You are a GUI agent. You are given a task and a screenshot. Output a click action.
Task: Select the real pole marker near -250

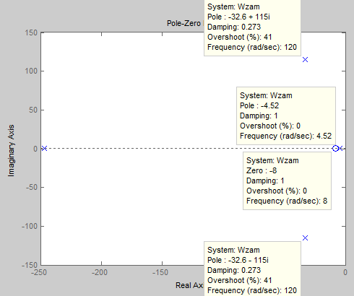coord(44,149)
